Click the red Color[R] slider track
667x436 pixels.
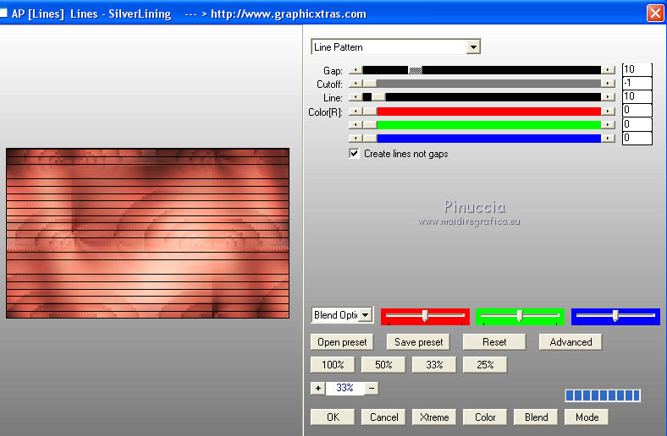tap(482, 112)
